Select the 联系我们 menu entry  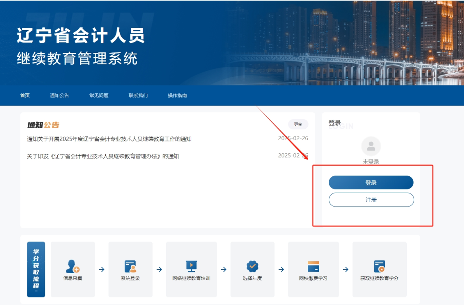coord(138,95)
